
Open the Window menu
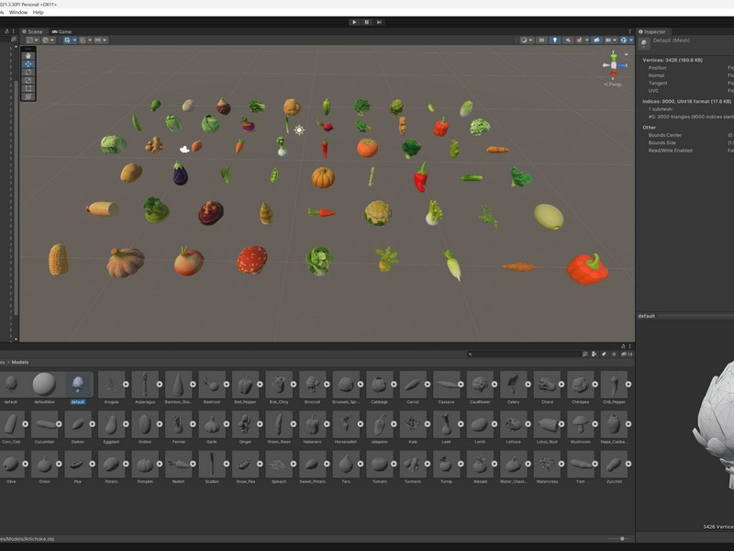[18, 12]
